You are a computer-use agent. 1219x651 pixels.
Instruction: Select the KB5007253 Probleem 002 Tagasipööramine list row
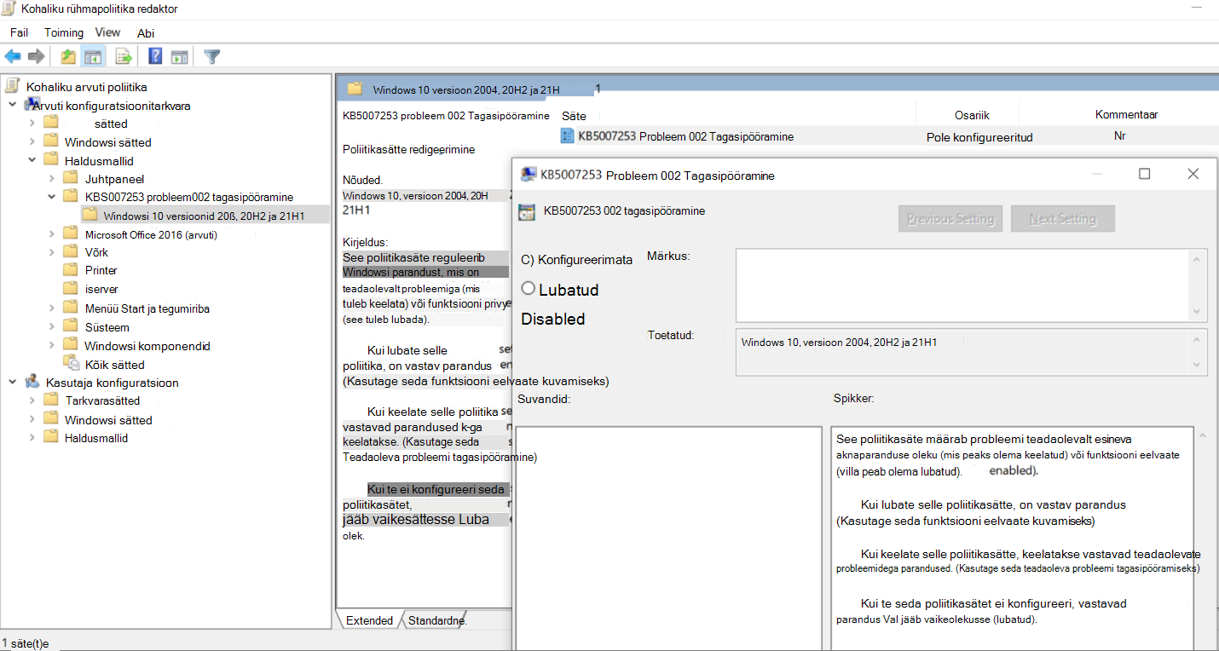887,136
